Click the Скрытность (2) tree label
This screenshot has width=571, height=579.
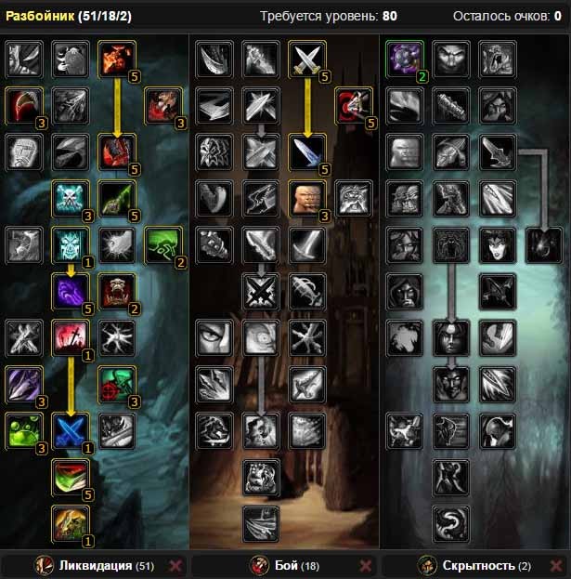[x=487, y=565]
